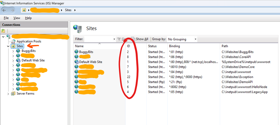Click the Server Farms icon

[x=13, y=94]
